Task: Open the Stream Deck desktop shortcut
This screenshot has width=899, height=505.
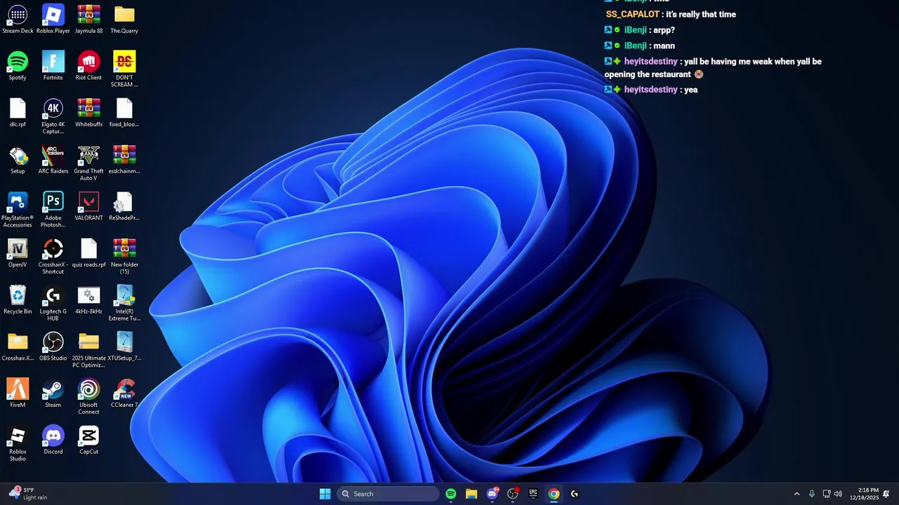Action: [x=18, y=19]
